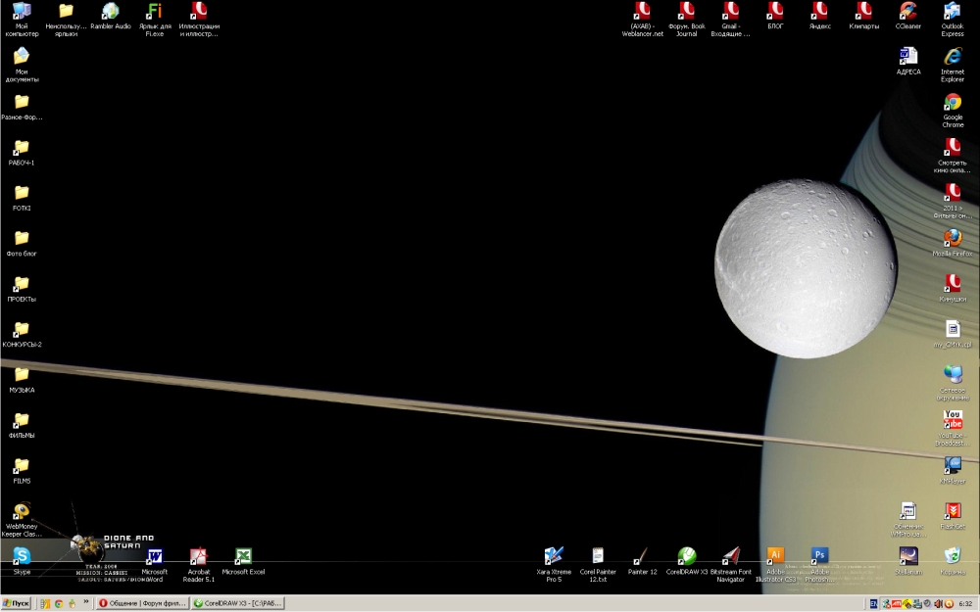
Task: Open the Разное-Фор... folder
Action: [22, 106]
